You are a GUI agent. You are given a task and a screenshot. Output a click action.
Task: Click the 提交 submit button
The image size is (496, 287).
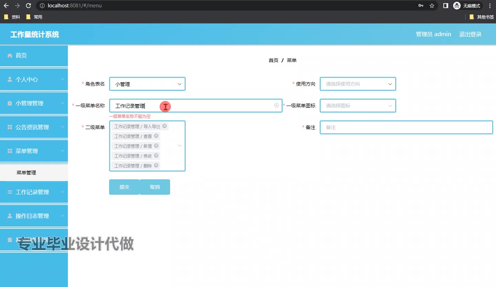tap(124, 187)
